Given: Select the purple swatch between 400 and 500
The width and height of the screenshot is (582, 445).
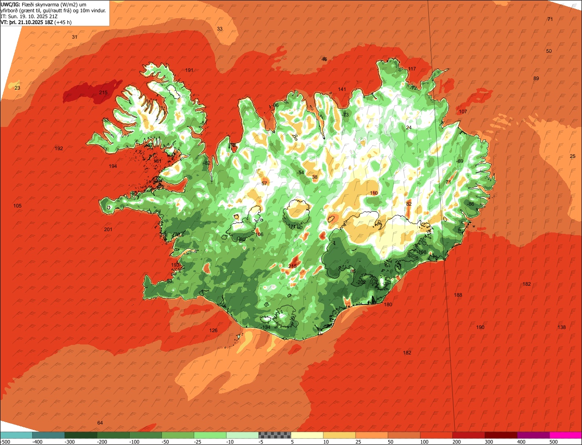Looking at the screenshot, I should click(533, 435).
